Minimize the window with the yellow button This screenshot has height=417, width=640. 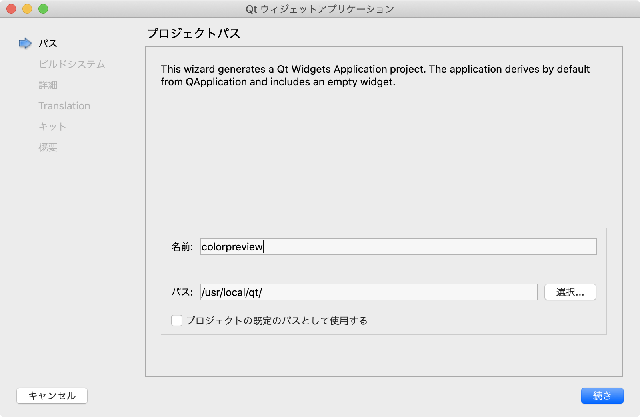(27, 9)
